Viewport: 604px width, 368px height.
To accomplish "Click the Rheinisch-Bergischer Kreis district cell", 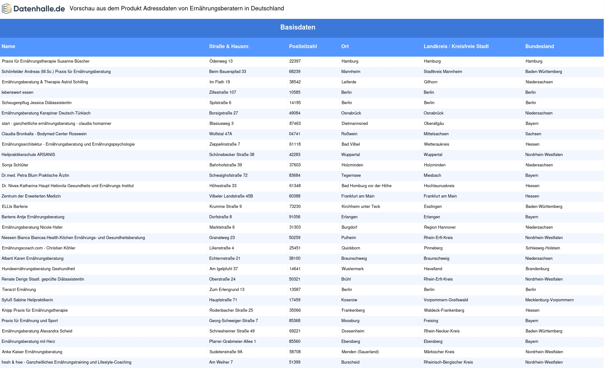I will (448, 362).
